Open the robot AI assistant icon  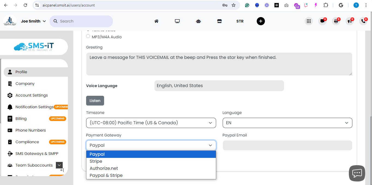click(x=198, y=21)
